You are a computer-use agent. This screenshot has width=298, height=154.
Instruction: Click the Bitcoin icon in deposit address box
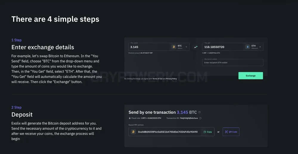tap(133, 132)
